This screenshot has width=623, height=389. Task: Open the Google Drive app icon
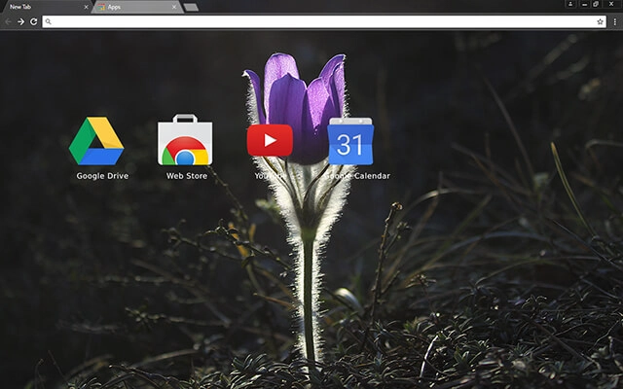pyautogui.click(x=96, y=140)
